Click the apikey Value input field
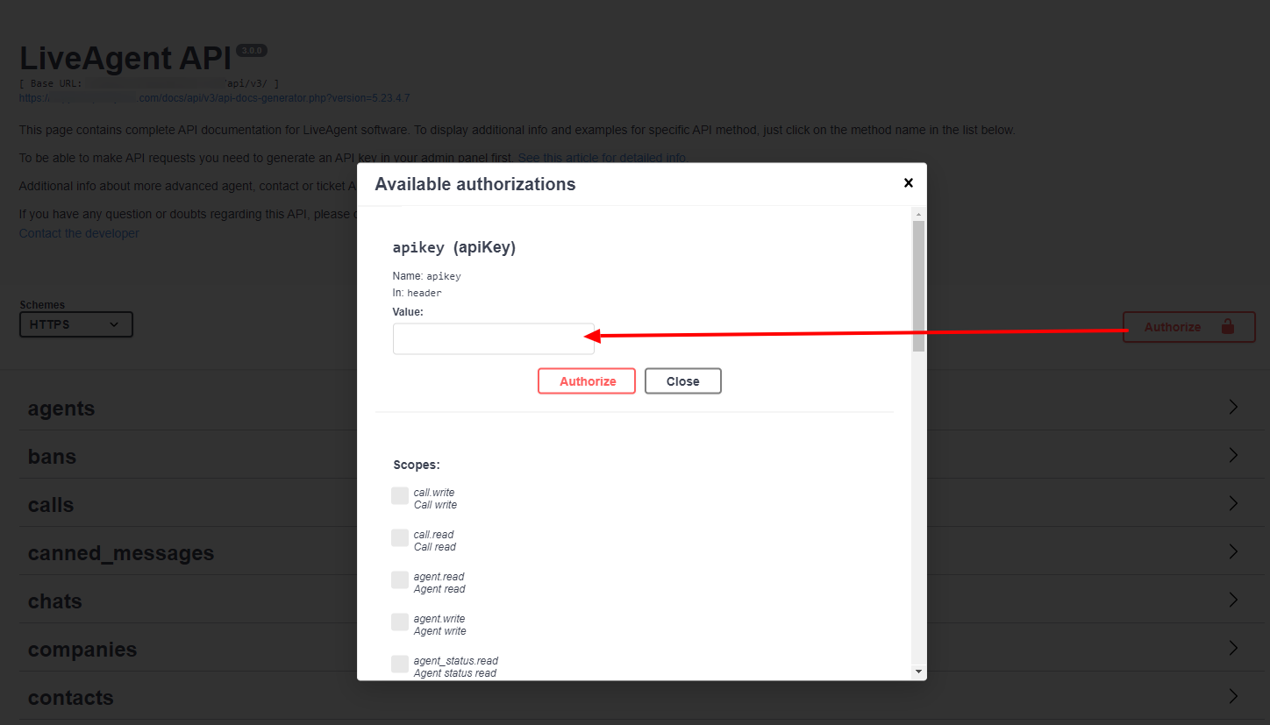The width and height of the screenshot is (1270, 725). click(x=493, y=339)
